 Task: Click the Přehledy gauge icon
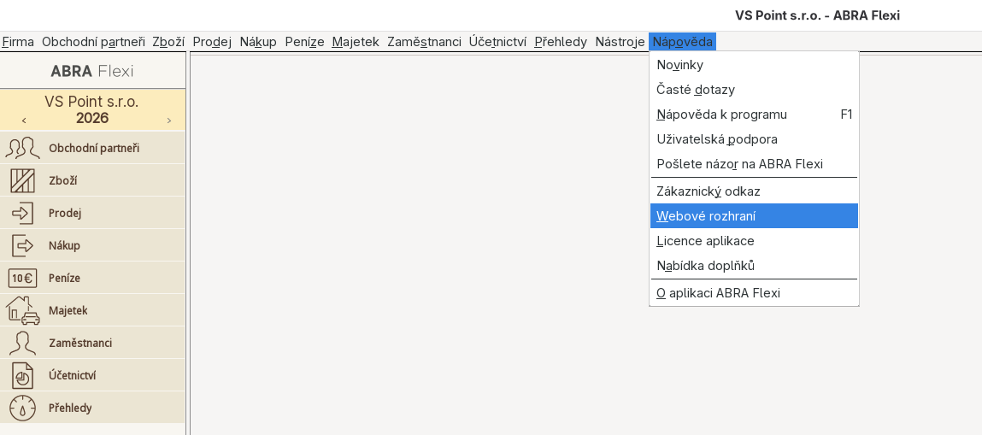pyautogui.click(x=22, y=409)
